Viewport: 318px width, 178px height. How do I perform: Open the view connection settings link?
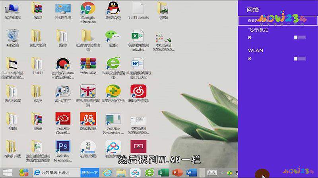pos(277,21)
